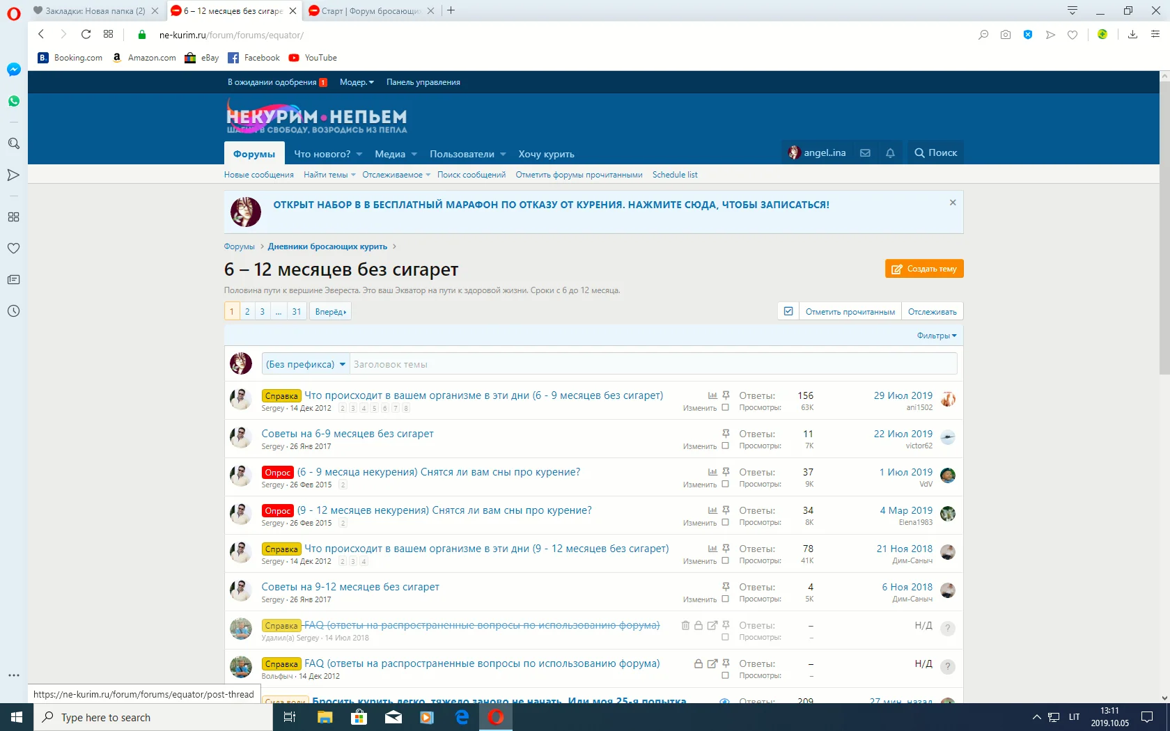Open forum alerts bell icon
The image size is (1170, 731).
click(x=890, y=153)
